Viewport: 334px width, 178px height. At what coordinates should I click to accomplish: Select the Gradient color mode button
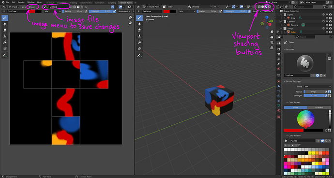click(319, 107)
